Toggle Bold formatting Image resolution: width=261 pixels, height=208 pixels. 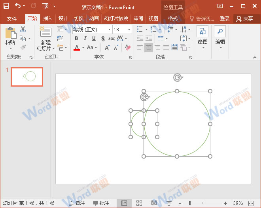(x=76, y=38)
